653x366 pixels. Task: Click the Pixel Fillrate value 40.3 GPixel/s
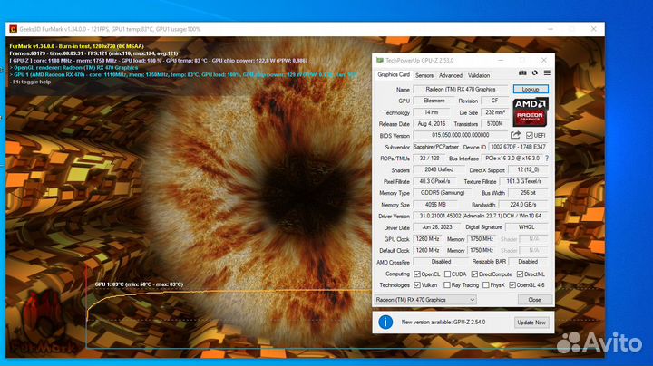[x=434, y=181]
